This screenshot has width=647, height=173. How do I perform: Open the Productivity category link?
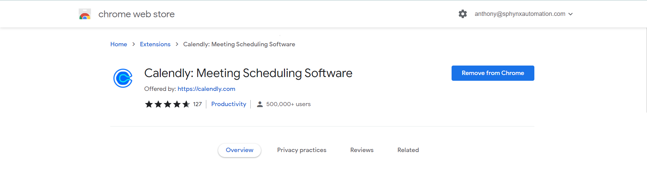[x=229, y=104]
